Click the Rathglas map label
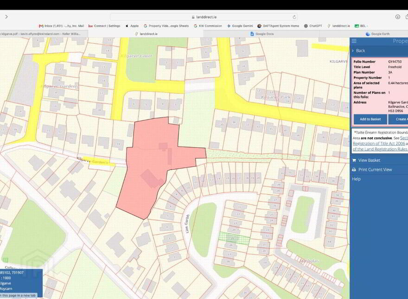The width and height of the screenshot is (408, 299). [309, 261]
